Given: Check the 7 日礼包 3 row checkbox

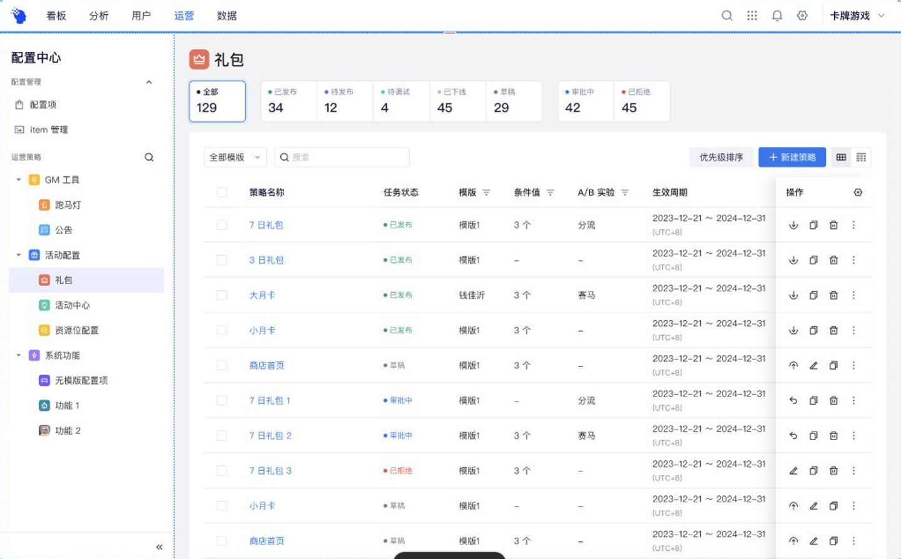Looking at the screenshot, I should (221, 471).
